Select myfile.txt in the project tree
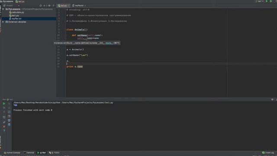This screenshot has height=156, width=277. coord(15,19)
